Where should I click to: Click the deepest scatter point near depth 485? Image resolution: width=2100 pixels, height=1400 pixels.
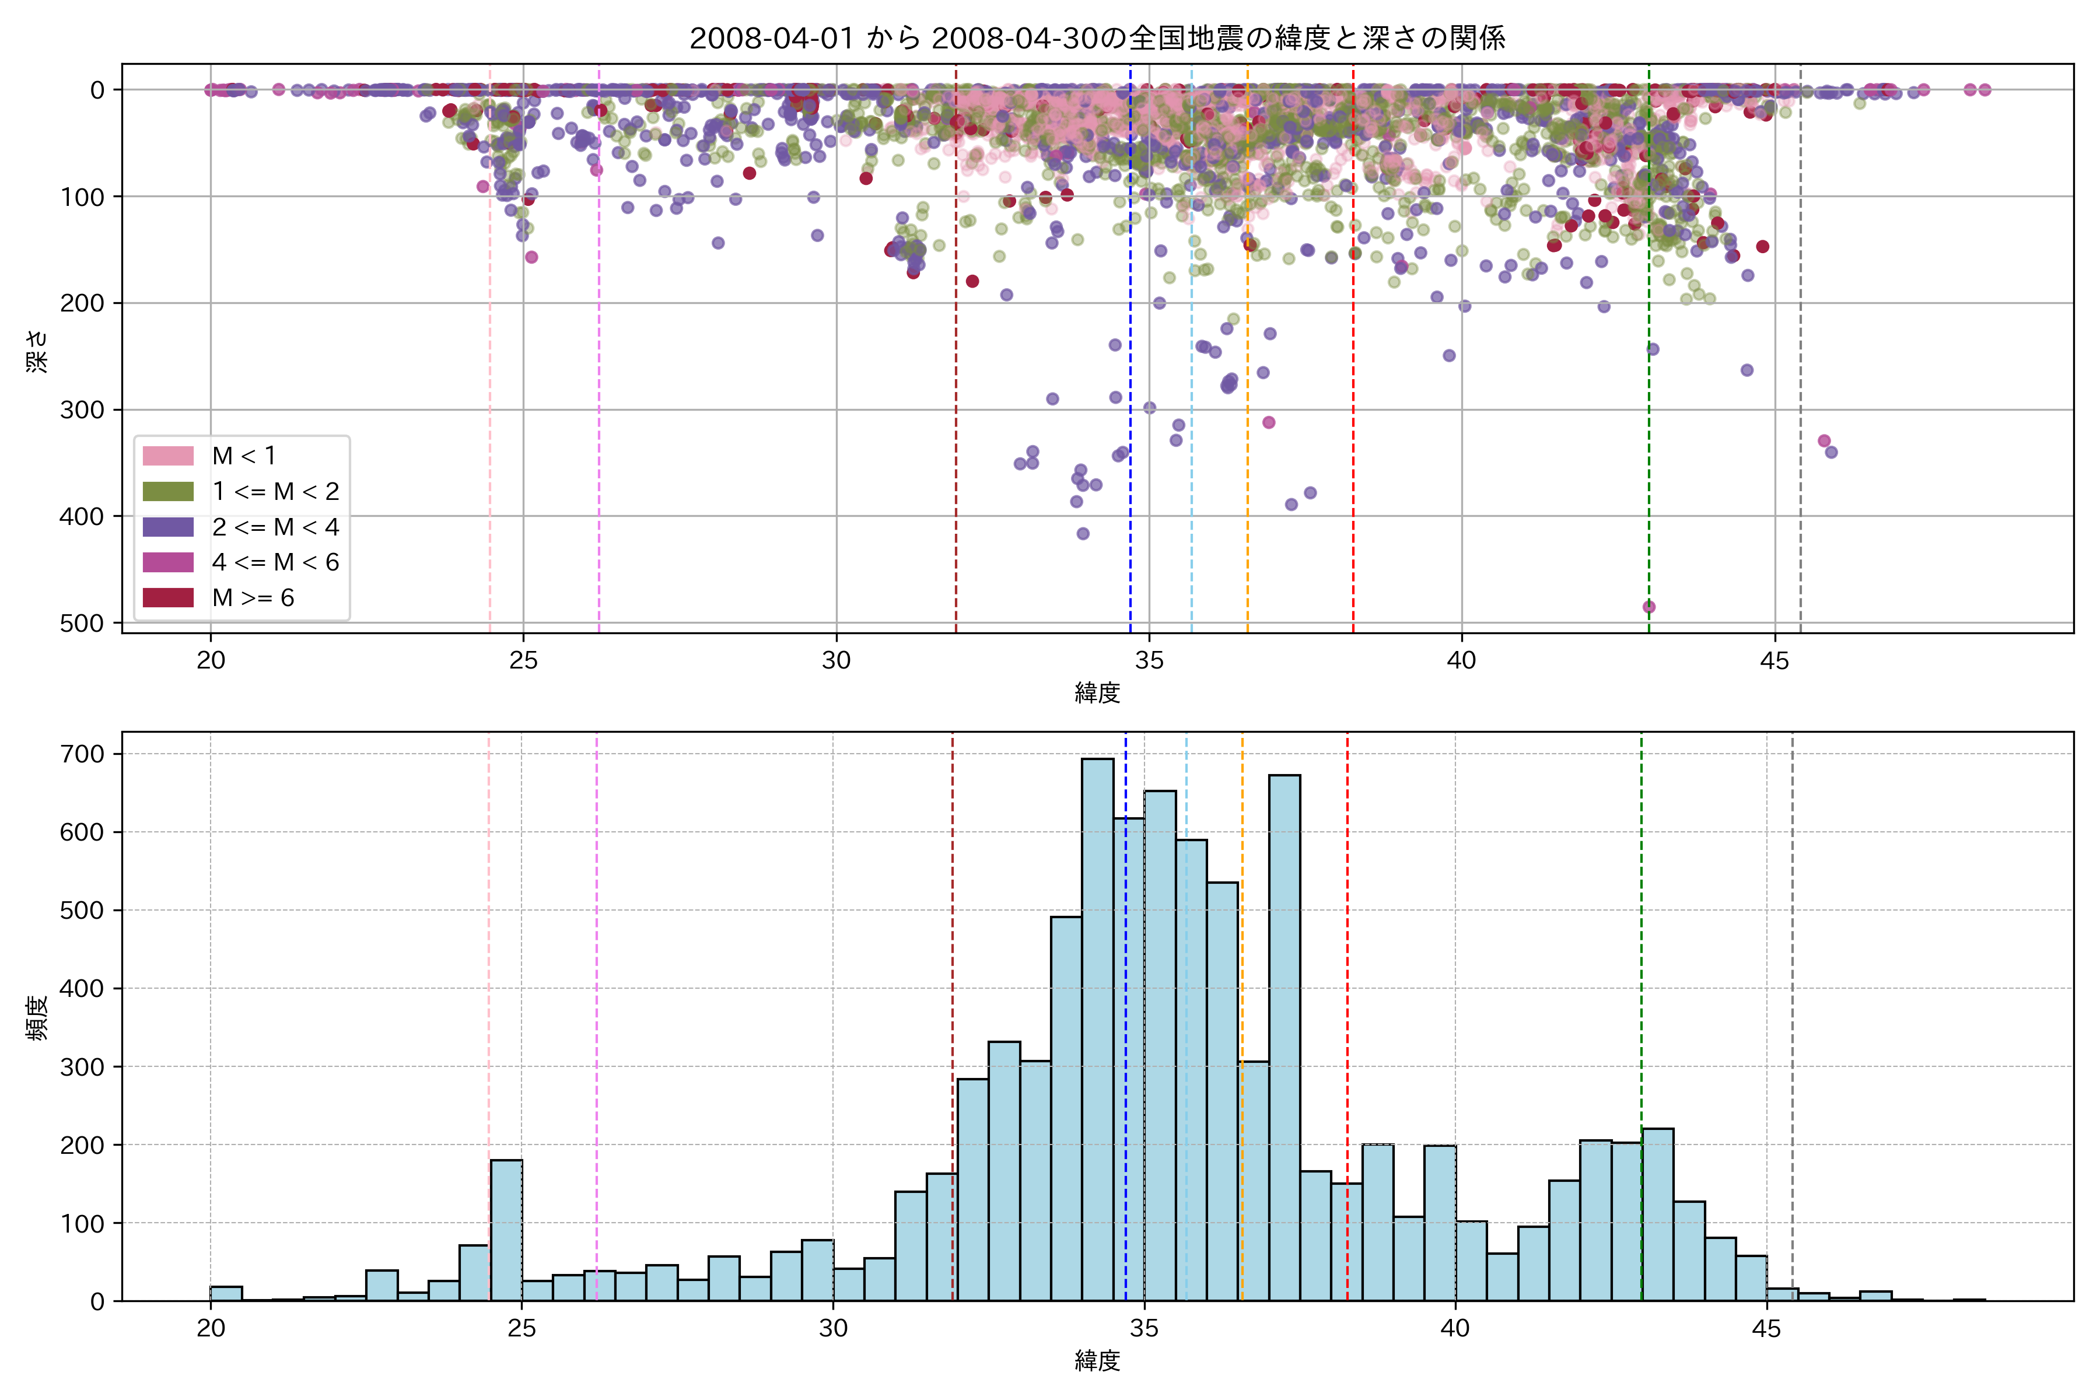[x=1649, y=607]
